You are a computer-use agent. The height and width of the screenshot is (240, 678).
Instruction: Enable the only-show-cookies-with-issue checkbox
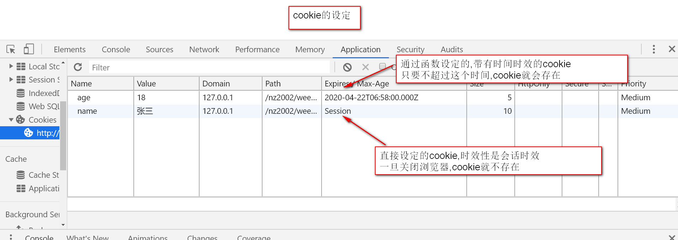[382, 67]
